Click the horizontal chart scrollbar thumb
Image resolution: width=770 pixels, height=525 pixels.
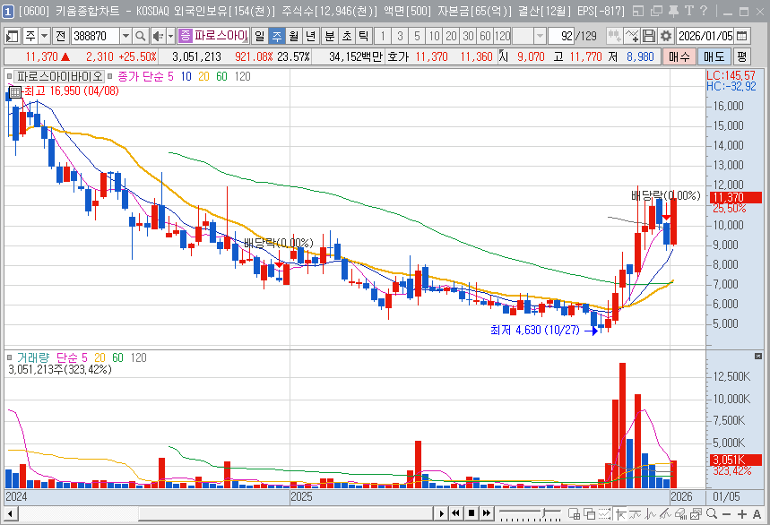(x=285, y=513)
